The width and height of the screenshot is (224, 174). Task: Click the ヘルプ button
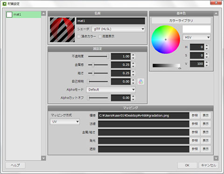[x=15, y=165]
